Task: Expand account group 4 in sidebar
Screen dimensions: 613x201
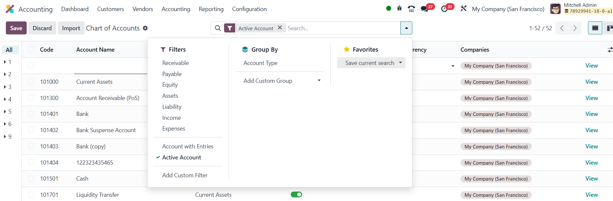Action: [x=5, y=99]
